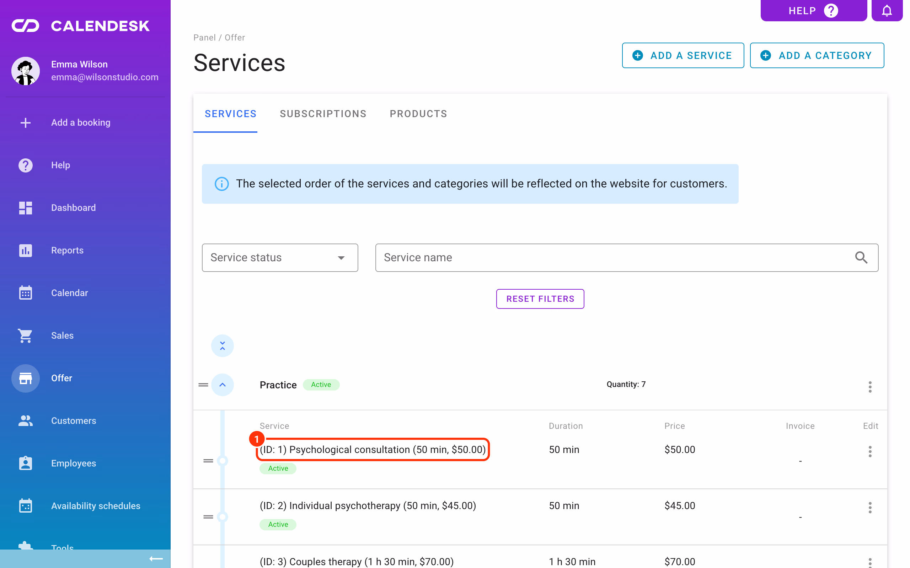Open options menu for Individual psychotherapy row
The height and width of the screenshot is (568, 910).
(x=870, y=508)
